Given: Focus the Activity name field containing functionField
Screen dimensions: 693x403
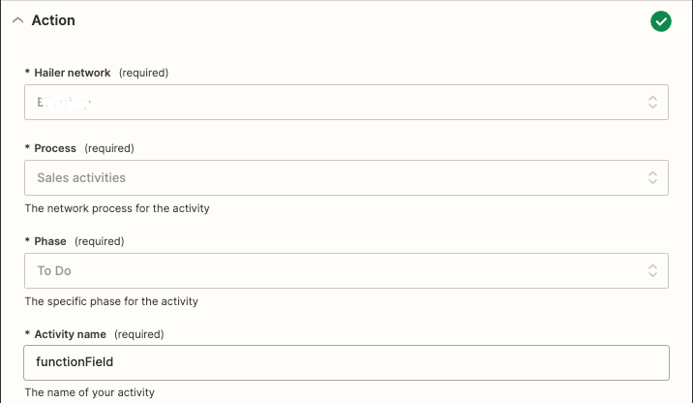Looking at the screenshot, I should pos(346,362).
